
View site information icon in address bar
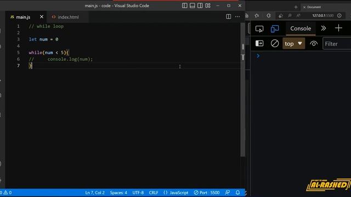click(x=339, y=15)
